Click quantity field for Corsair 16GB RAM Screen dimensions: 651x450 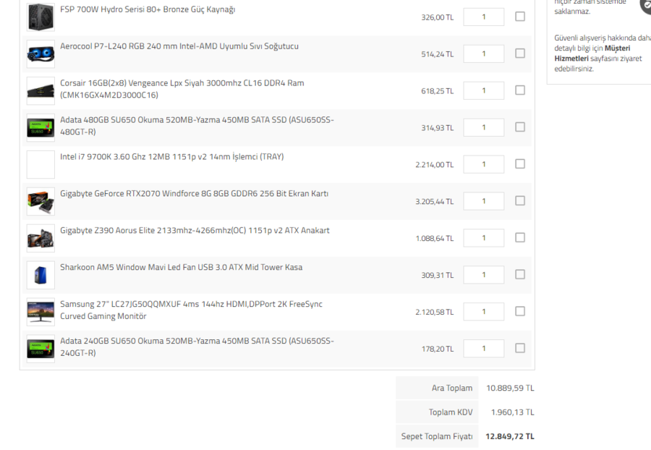click(x=483, y=90)
